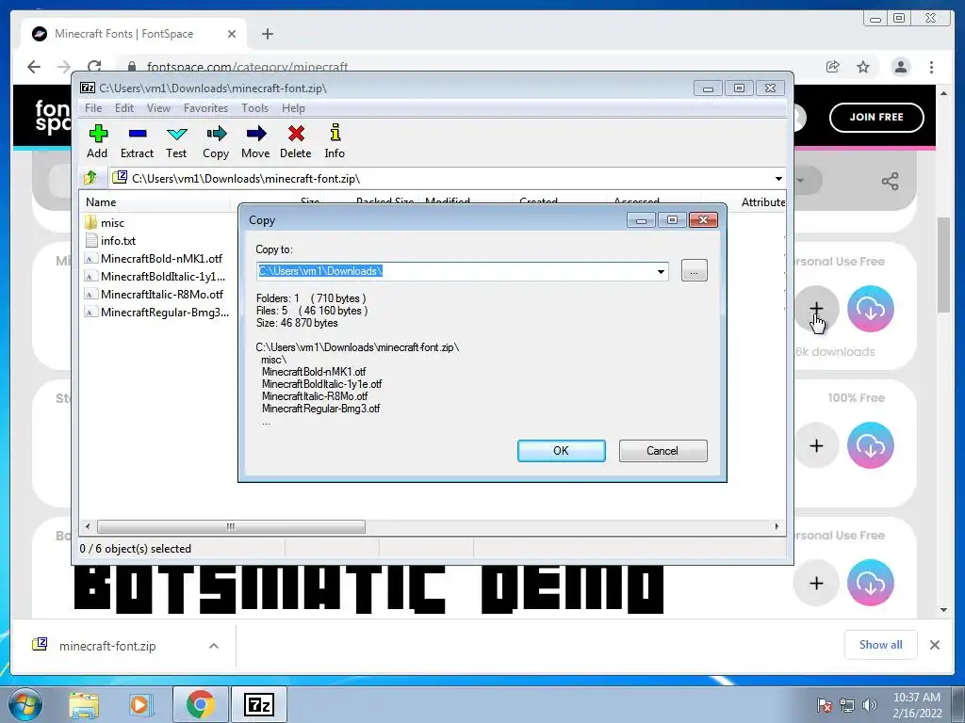Switch to 7-Zip in the taskbar

258,704
